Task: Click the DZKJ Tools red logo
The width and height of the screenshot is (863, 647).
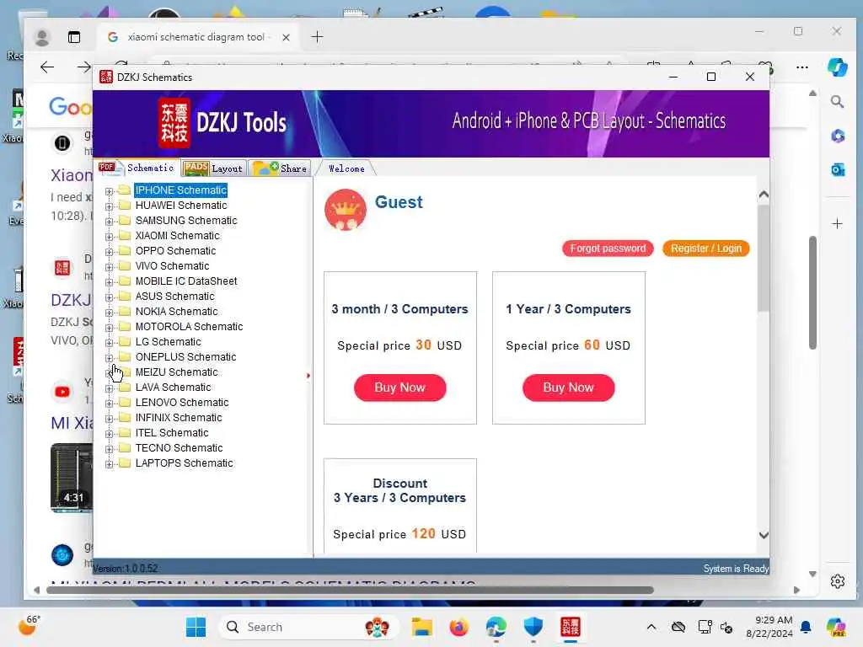Action: pyautogui.click(x=174, y=123)
